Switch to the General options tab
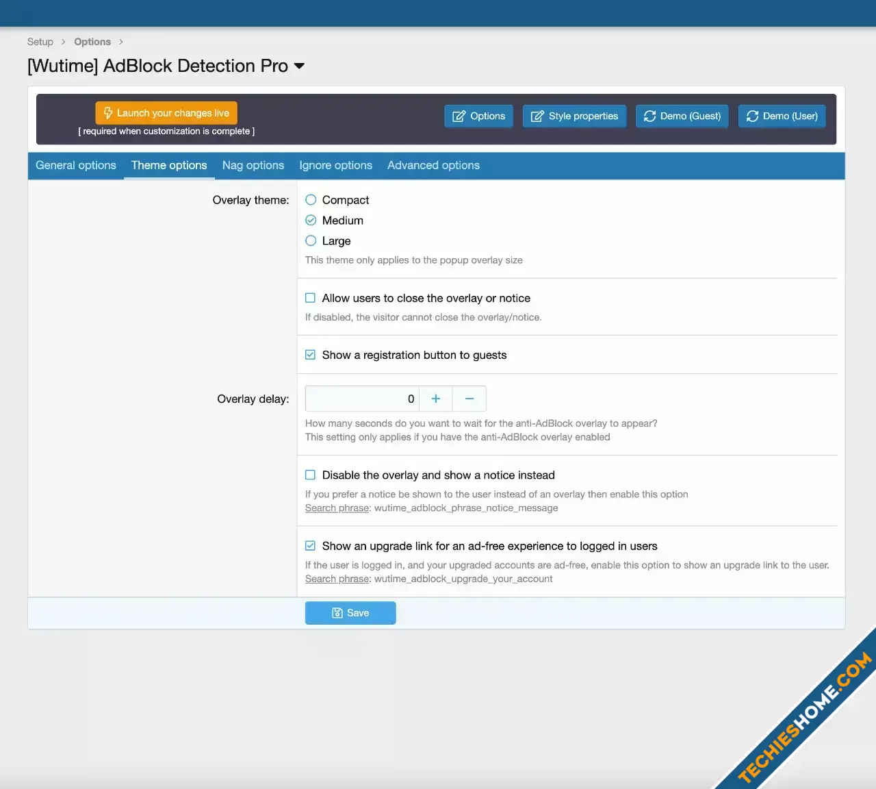876x789 pixels. [x=76, y=166]
